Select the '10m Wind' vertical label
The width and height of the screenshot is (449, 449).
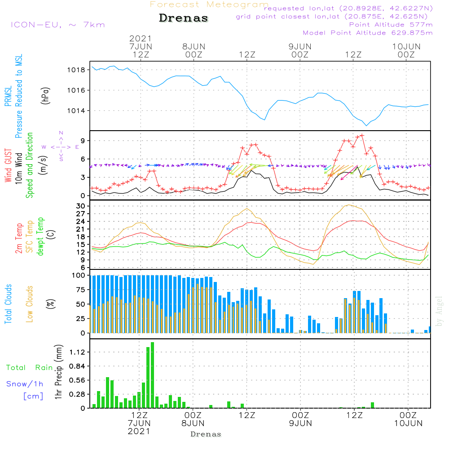point(18,168)
